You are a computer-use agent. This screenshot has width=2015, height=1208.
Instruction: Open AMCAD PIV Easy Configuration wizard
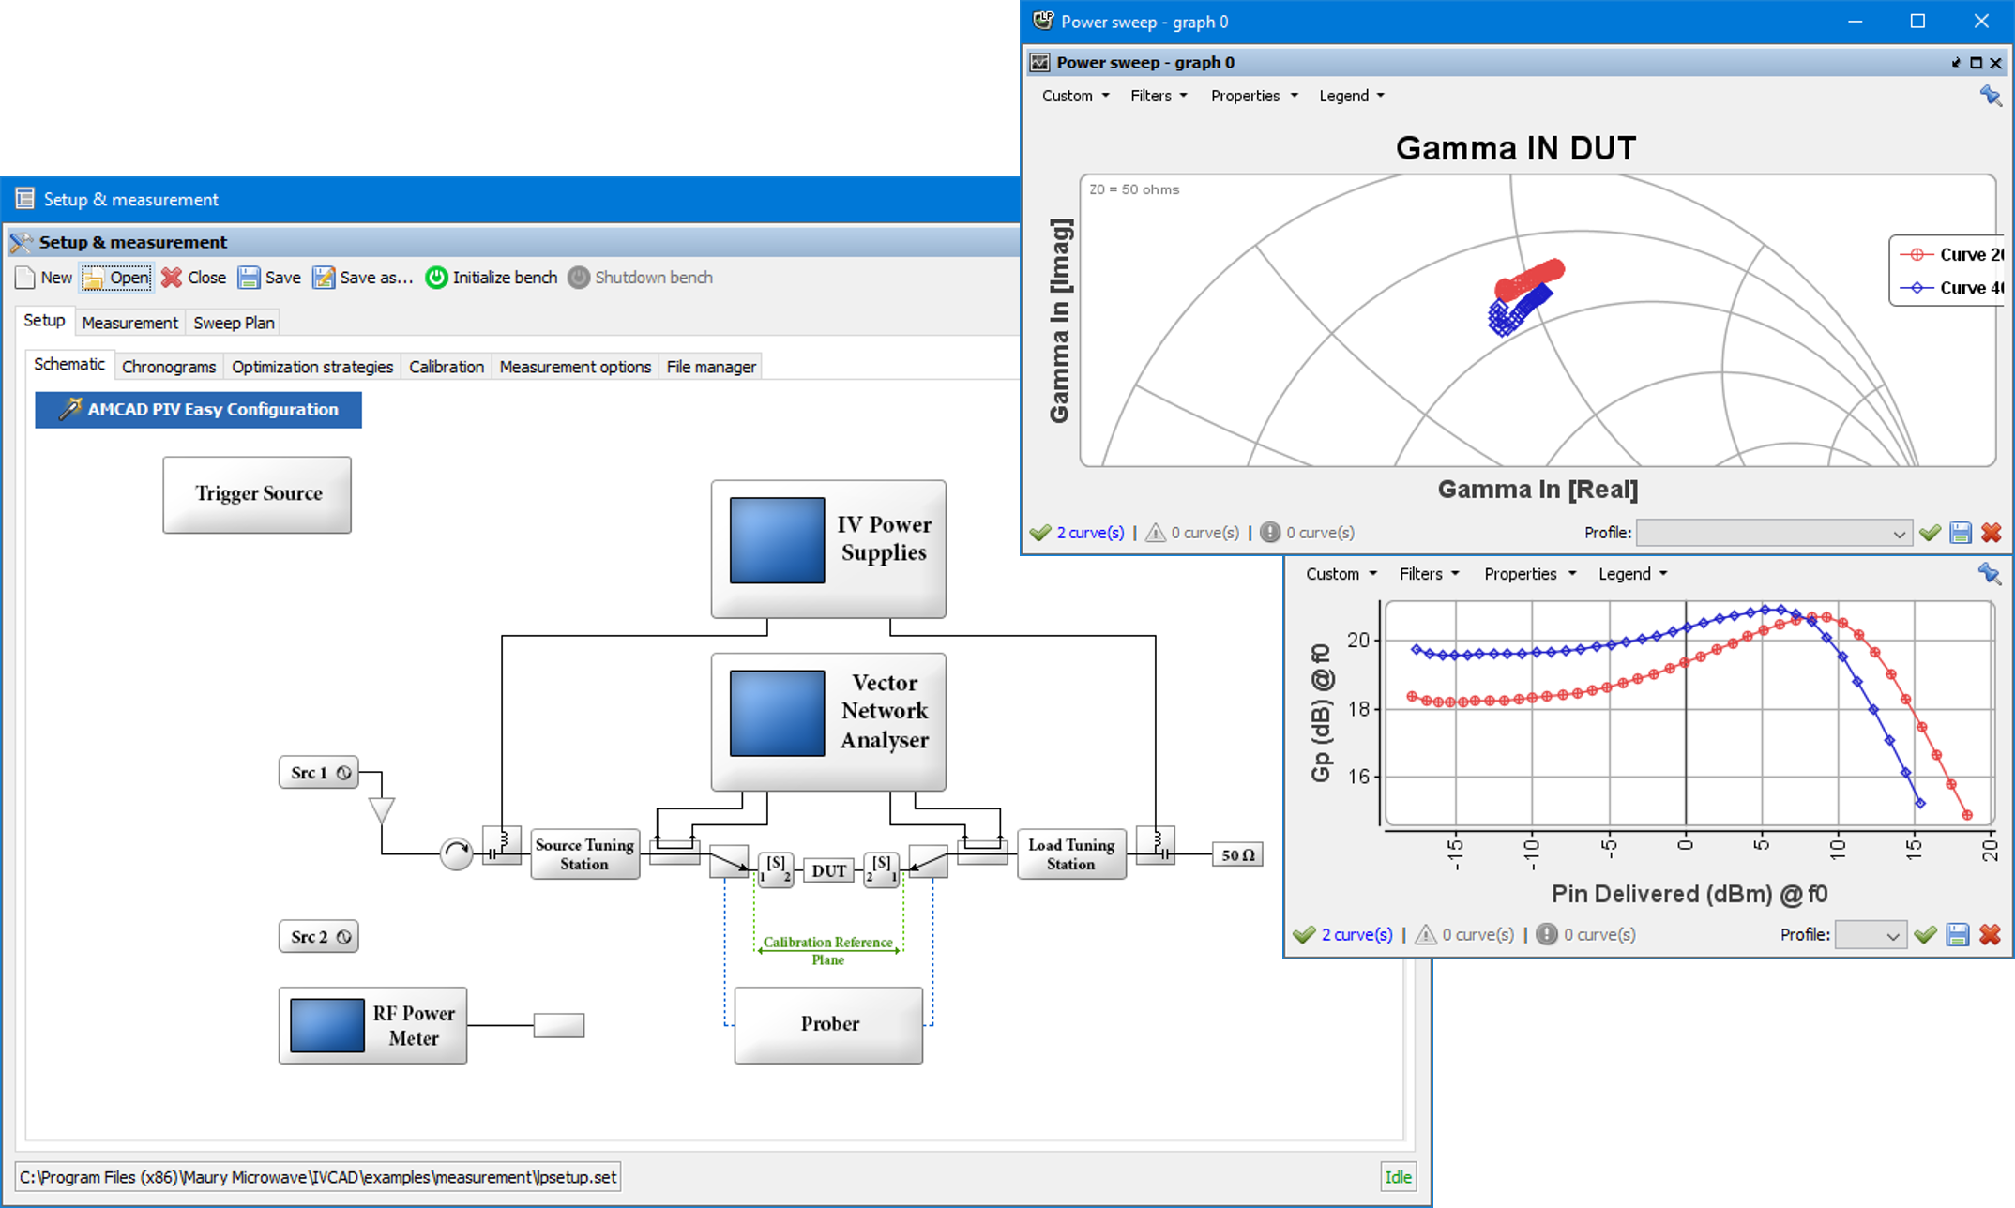(x=198, y=409)
